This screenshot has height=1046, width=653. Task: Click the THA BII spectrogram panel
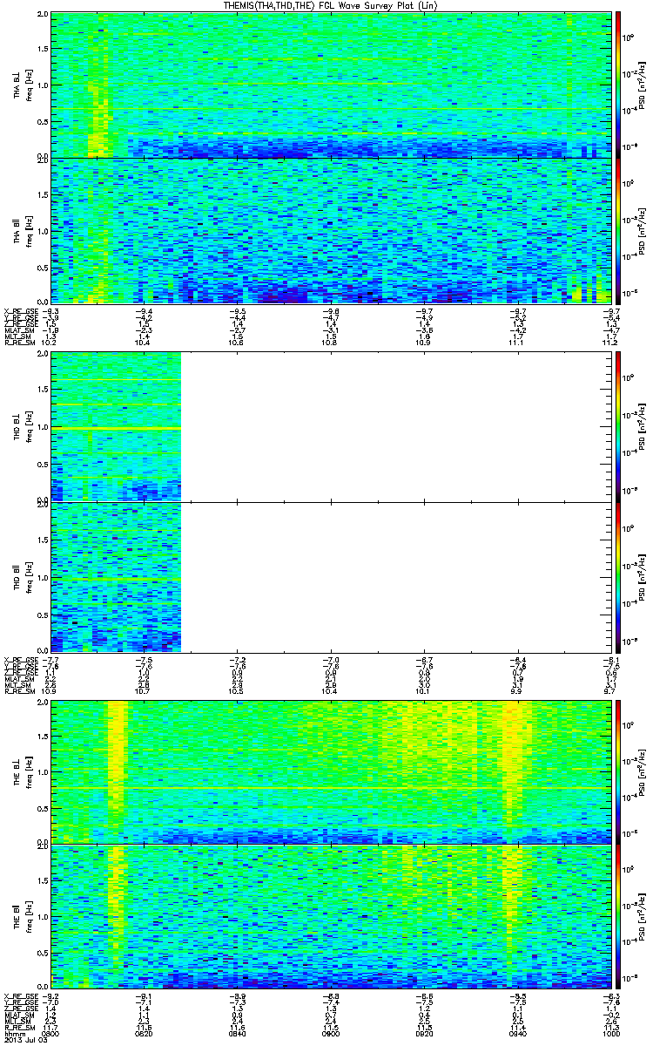(x=332, y=230)
